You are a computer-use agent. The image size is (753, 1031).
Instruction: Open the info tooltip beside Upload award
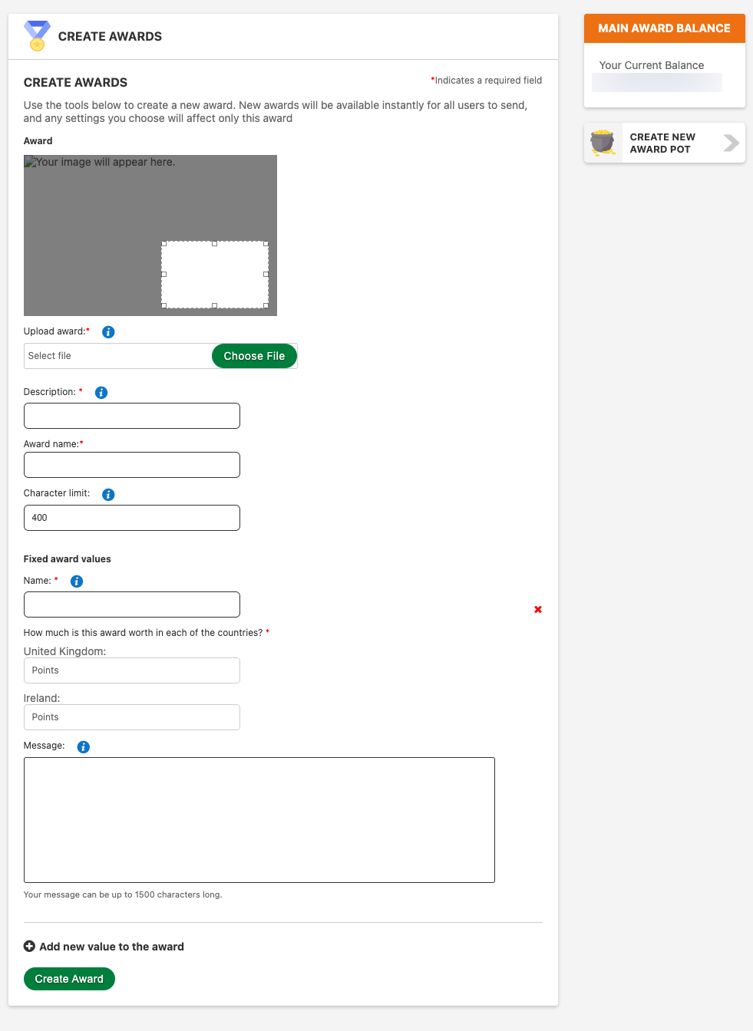[107, 331]
